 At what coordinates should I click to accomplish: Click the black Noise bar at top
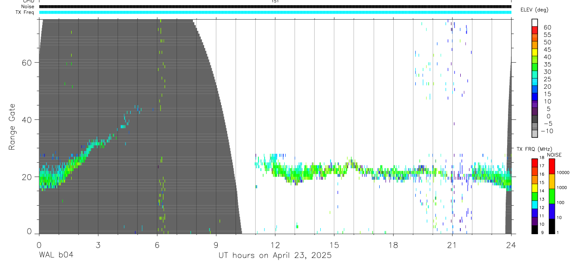pyautogui.click(x=275, y=7)
